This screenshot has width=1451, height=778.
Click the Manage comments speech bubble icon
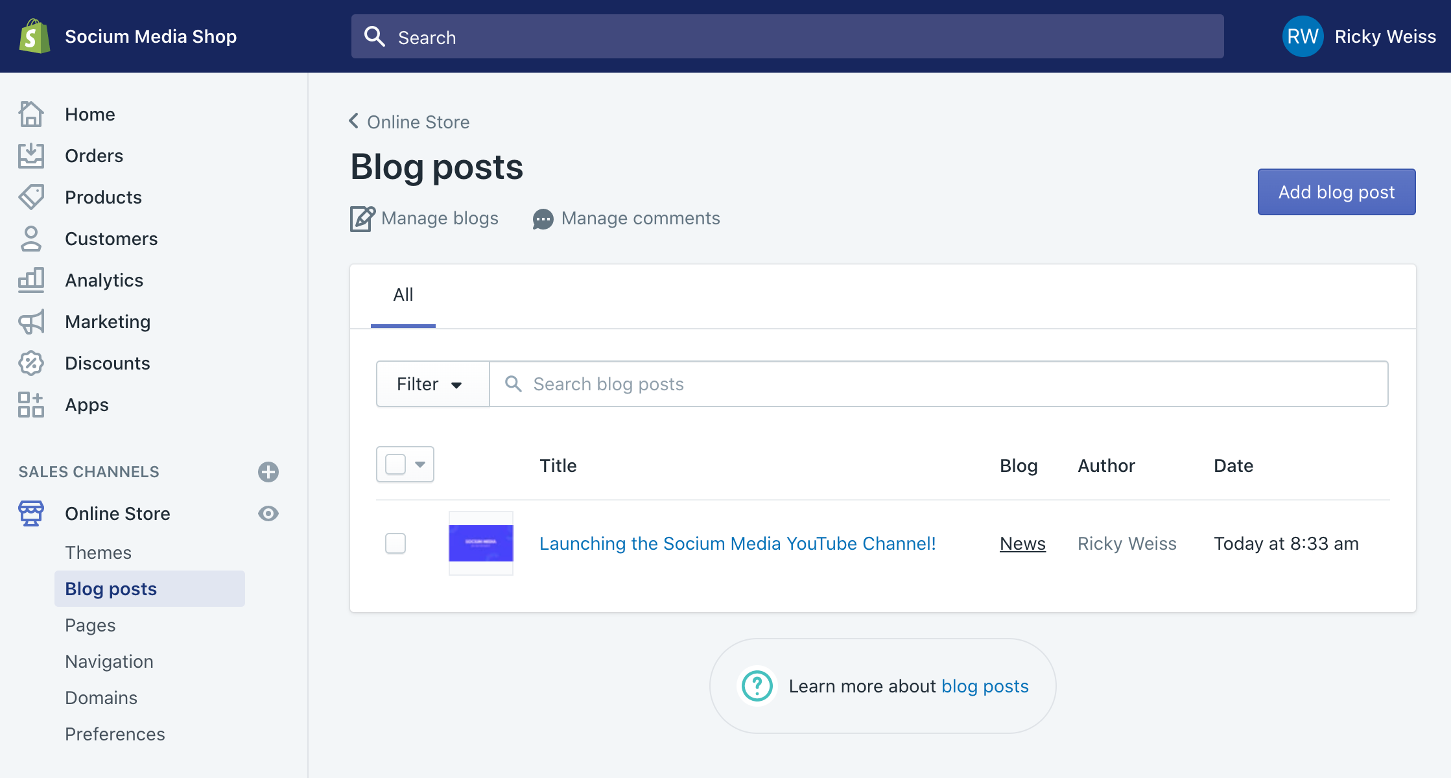coord(543,219)
